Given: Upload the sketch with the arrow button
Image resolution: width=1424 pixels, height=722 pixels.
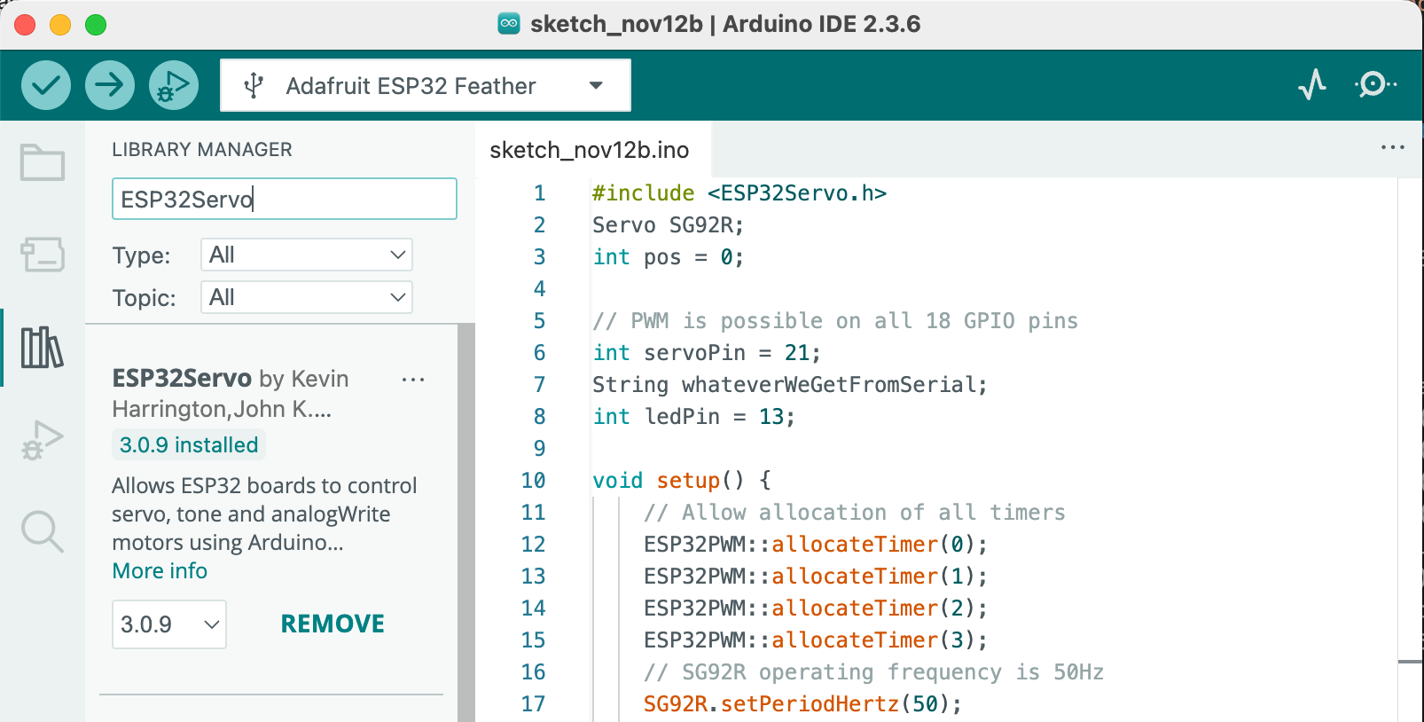Looking at the screenshot, I should coord(110,85).
